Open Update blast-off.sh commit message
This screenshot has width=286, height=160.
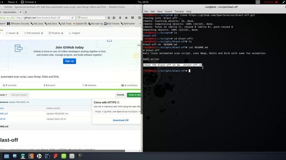pos(56,119)
